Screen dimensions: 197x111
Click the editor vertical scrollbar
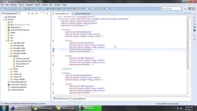187,43
